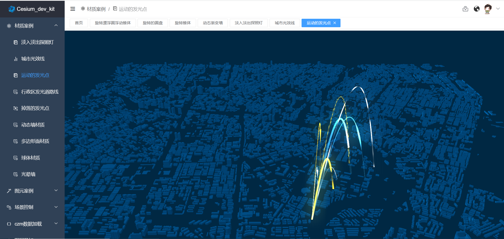
Task: Click the icon beside 掉落的发光点
Action: tap(16, 108)
